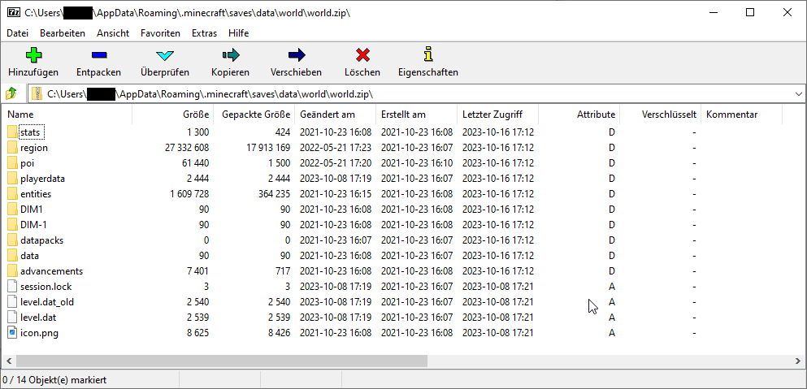807x389 pixels.
Task: Click entities modified date 2021-10-23 16:15
Action: [x=336, y=194]
